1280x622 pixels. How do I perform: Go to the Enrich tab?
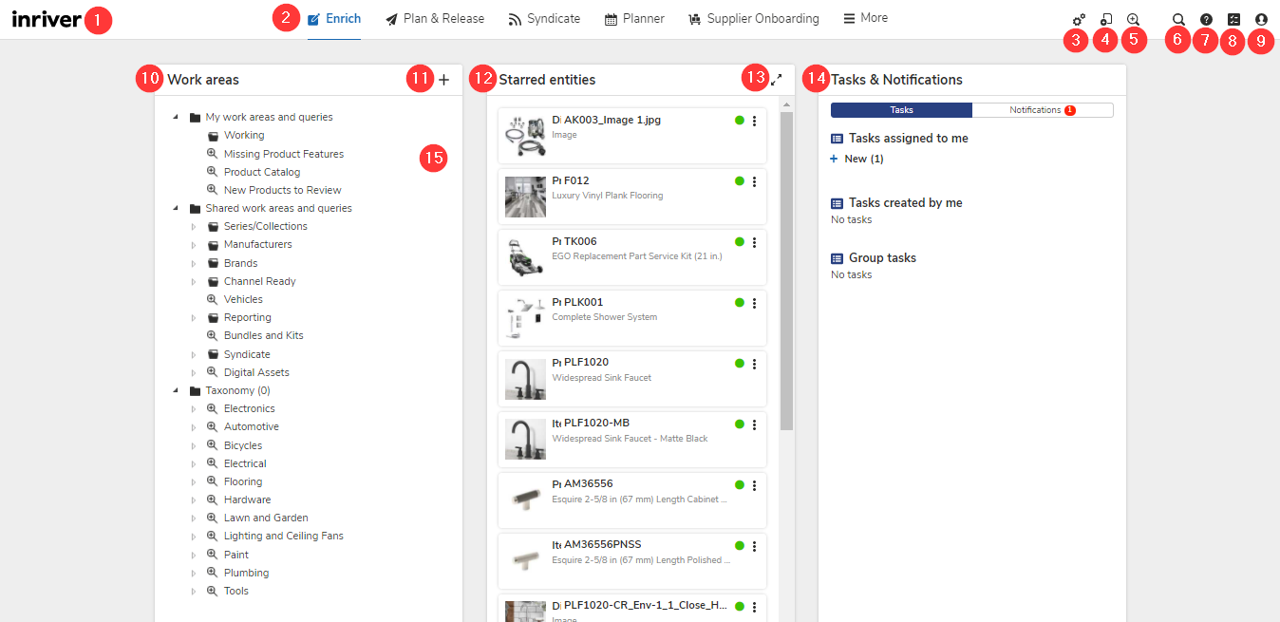[334, 19]
